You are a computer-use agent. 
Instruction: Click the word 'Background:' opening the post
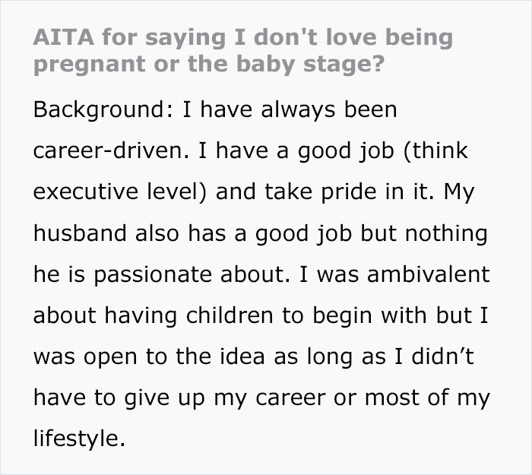(103, 110)
